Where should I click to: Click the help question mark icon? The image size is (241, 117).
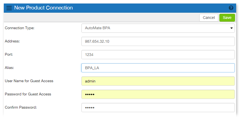(231, 8)
